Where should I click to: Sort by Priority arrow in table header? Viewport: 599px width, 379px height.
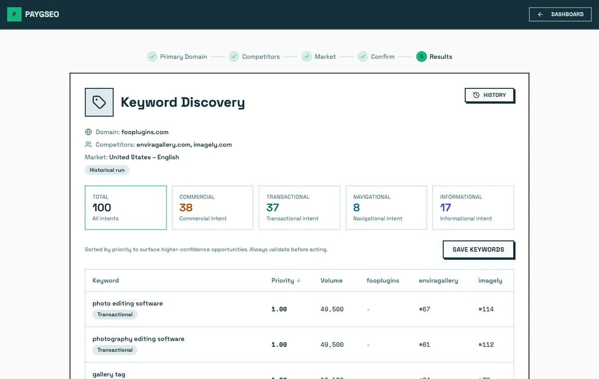299,281
